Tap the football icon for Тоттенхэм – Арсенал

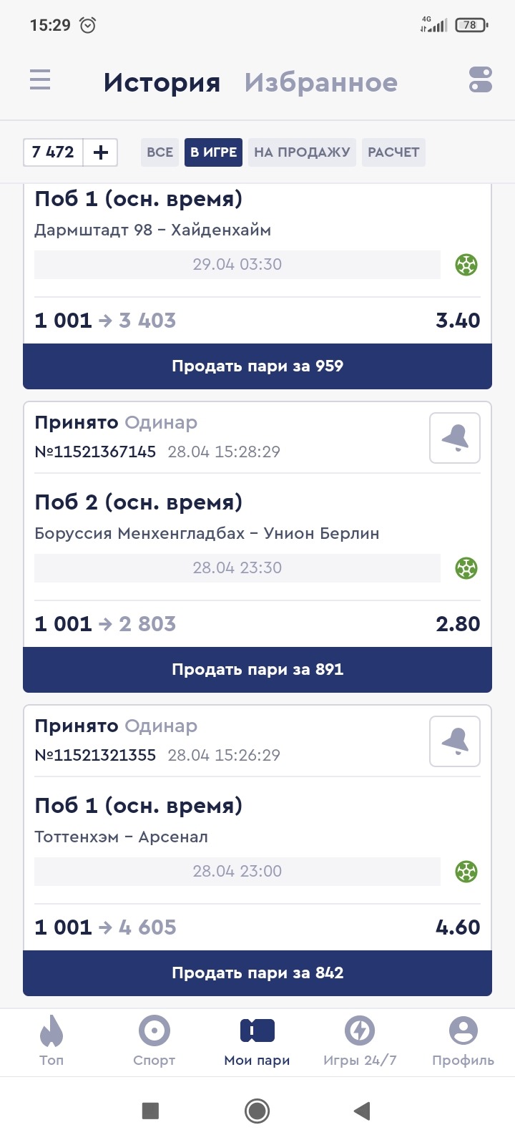466,872
